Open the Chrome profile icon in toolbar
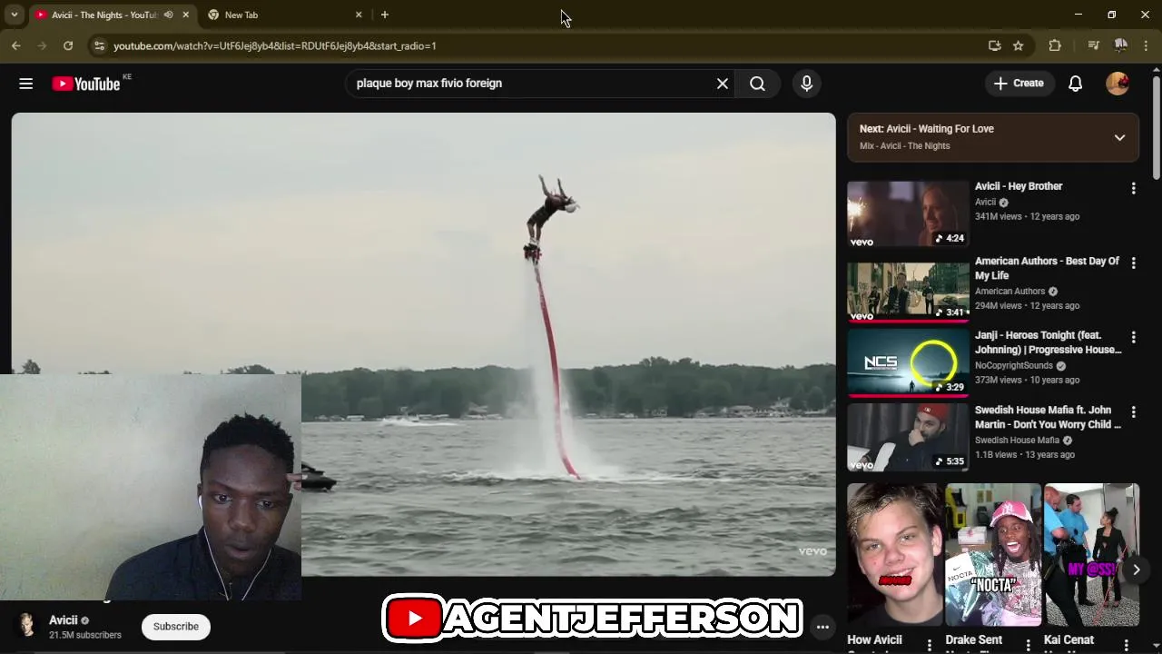The image size is (1162, 654). (1121, 45)
